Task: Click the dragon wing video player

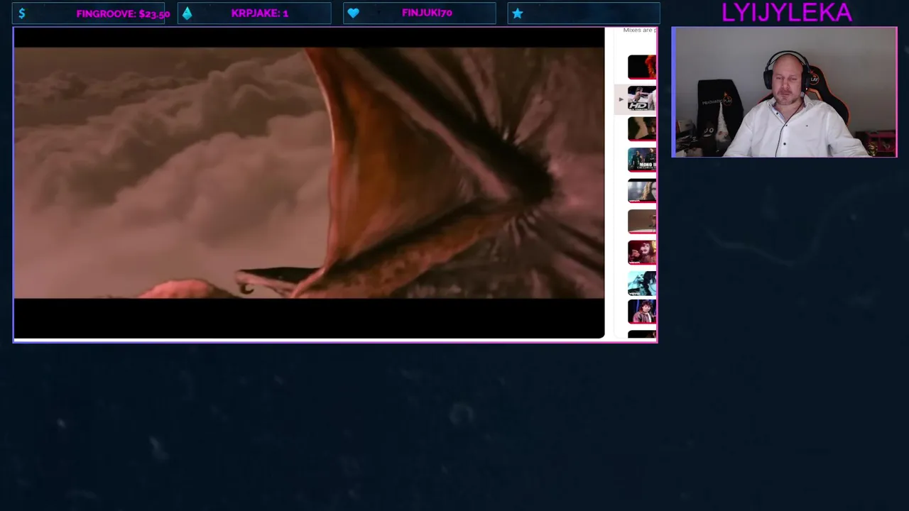Action: pos(309,183)
